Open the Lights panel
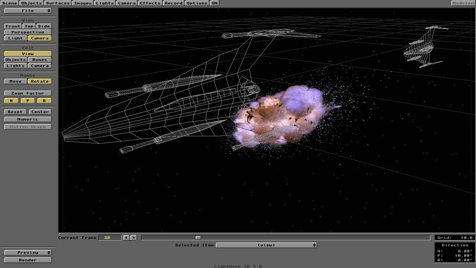The image size is (476, 268). [x=105, y=3]
